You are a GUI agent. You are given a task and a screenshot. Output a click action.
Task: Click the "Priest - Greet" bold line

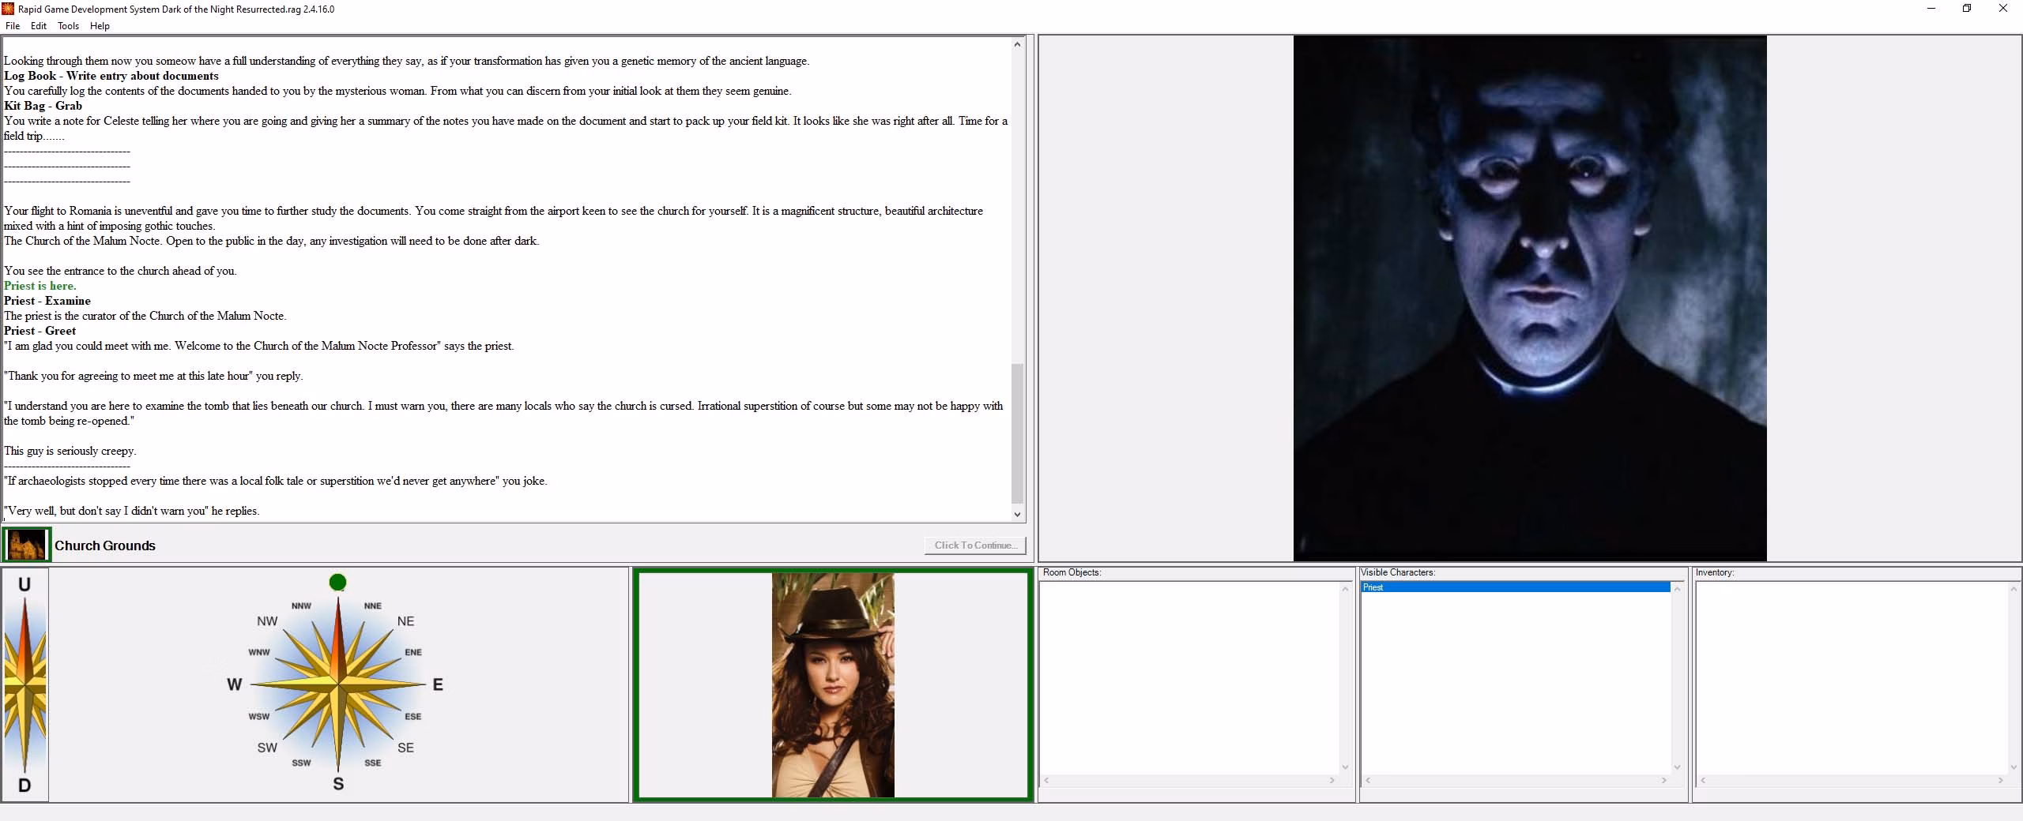(40, 331)
